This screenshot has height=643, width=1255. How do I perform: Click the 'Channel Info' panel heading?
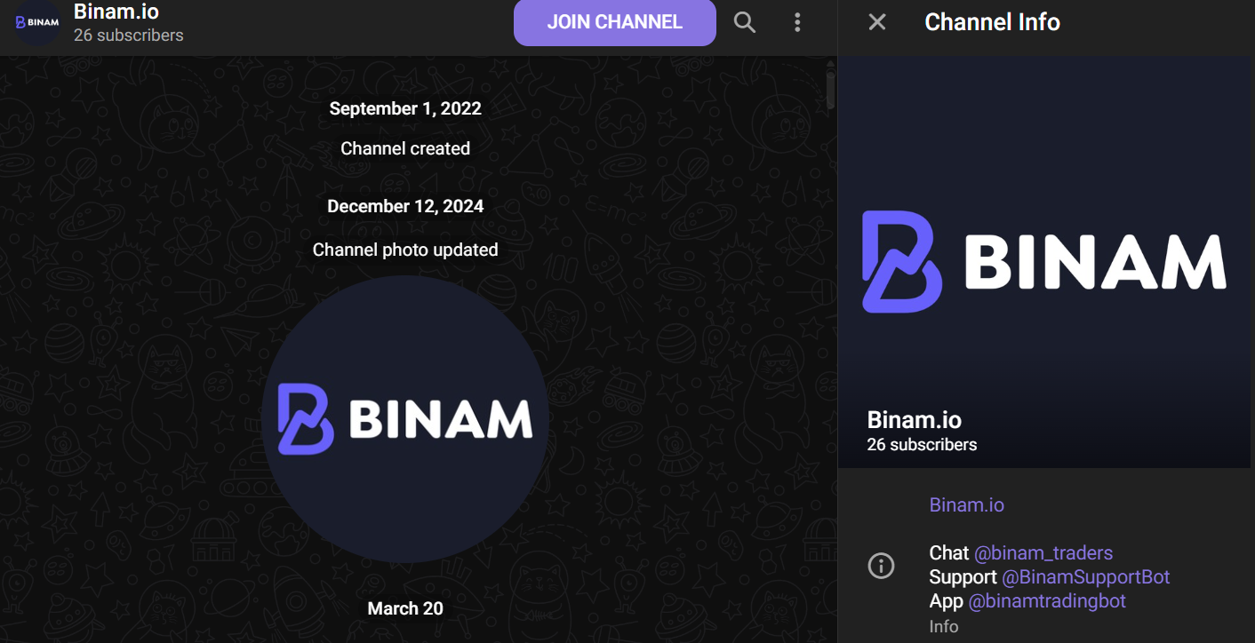click(x=993, y=22)
